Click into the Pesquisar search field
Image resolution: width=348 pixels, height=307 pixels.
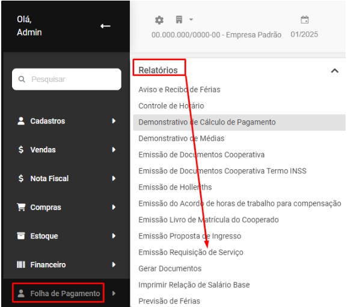[x=67, y=79]
